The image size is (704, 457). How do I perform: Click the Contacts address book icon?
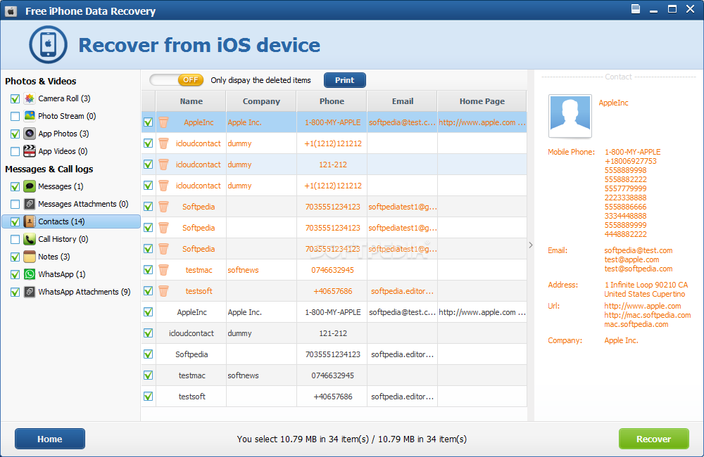pos(30,221)
